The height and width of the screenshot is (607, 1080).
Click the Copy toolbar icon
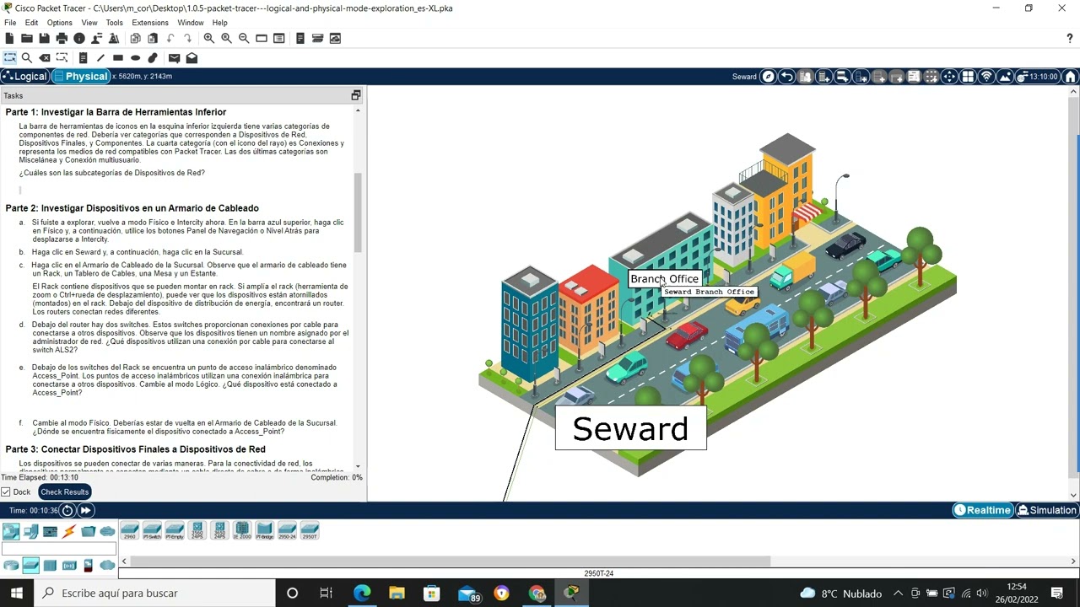tap(135, 38)
